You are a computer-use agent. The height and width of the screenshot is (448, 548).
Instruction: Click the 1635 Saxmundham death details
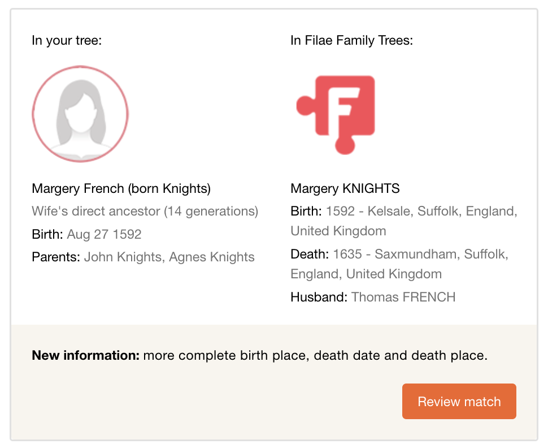[x=420, y=255]
